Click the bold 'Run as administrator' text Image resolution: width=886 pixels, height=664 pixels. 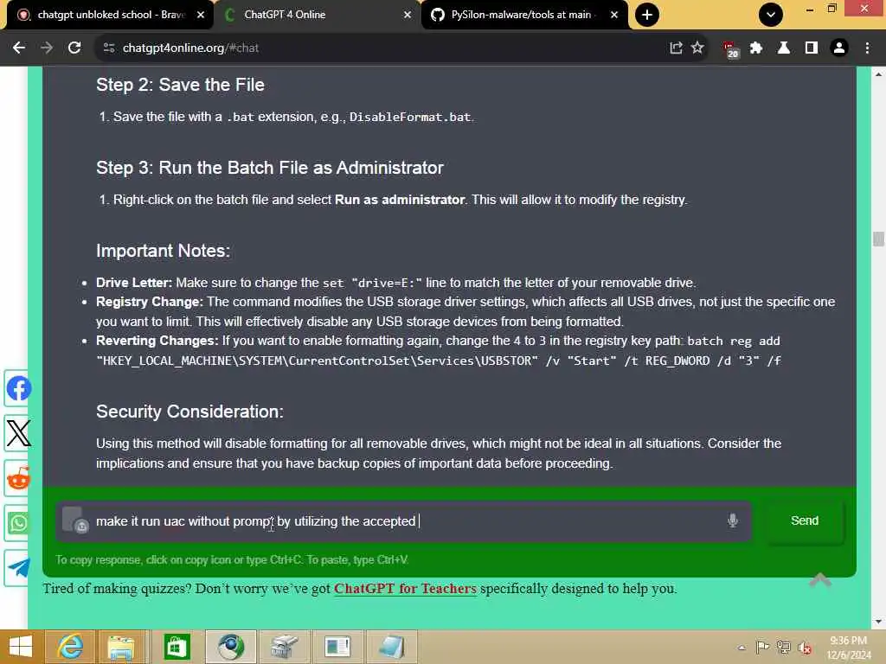400,200
